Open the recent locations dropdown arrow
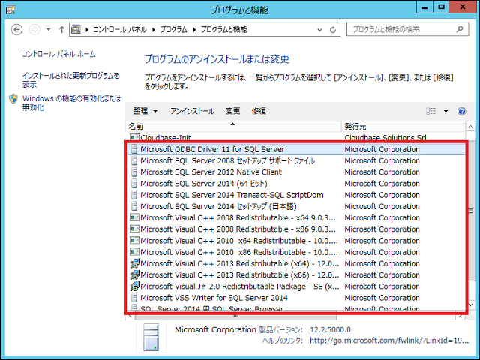 [48, 30]
